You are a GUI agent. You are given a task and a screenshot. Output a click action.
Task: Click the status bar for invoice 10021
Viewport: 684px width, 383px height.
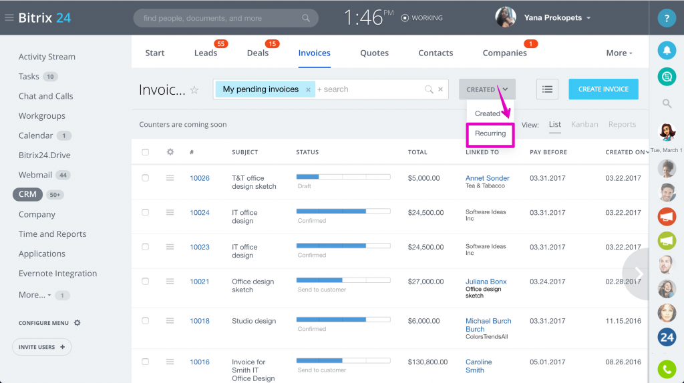pyautogui.click(x=343, y=280)
